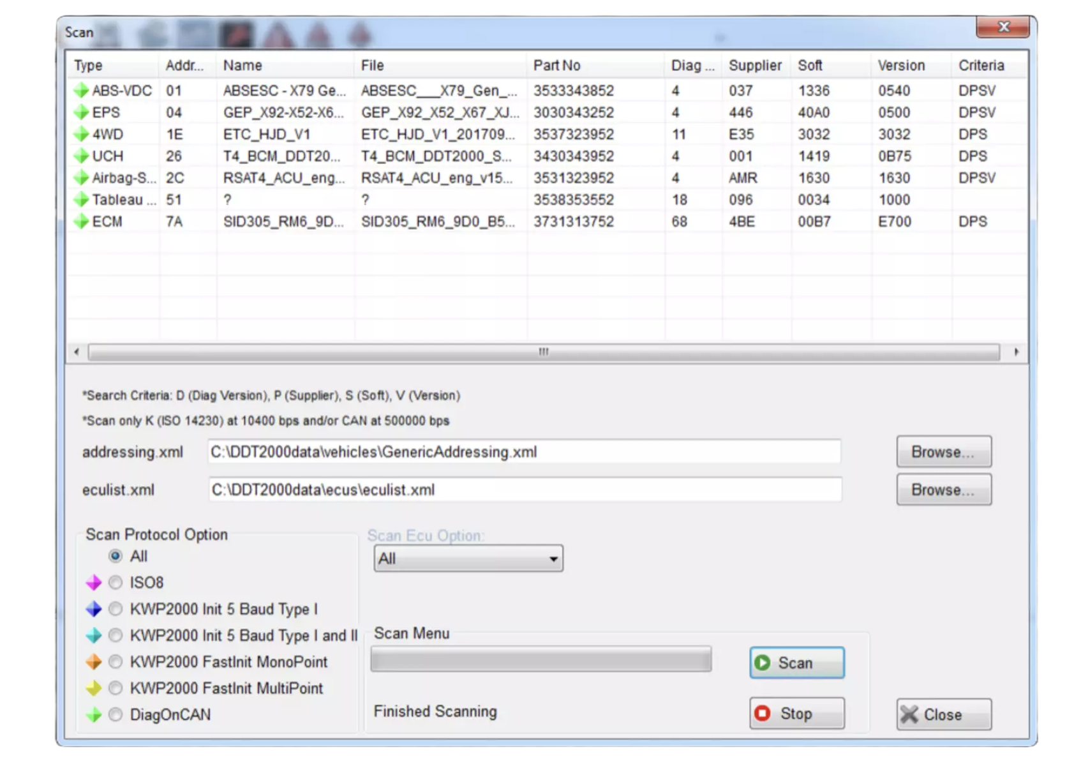The height and width of the screenshot is (759, 1081).
Task: Click the green diamond icon beside Airbag-S
Action: coord(81,177)
